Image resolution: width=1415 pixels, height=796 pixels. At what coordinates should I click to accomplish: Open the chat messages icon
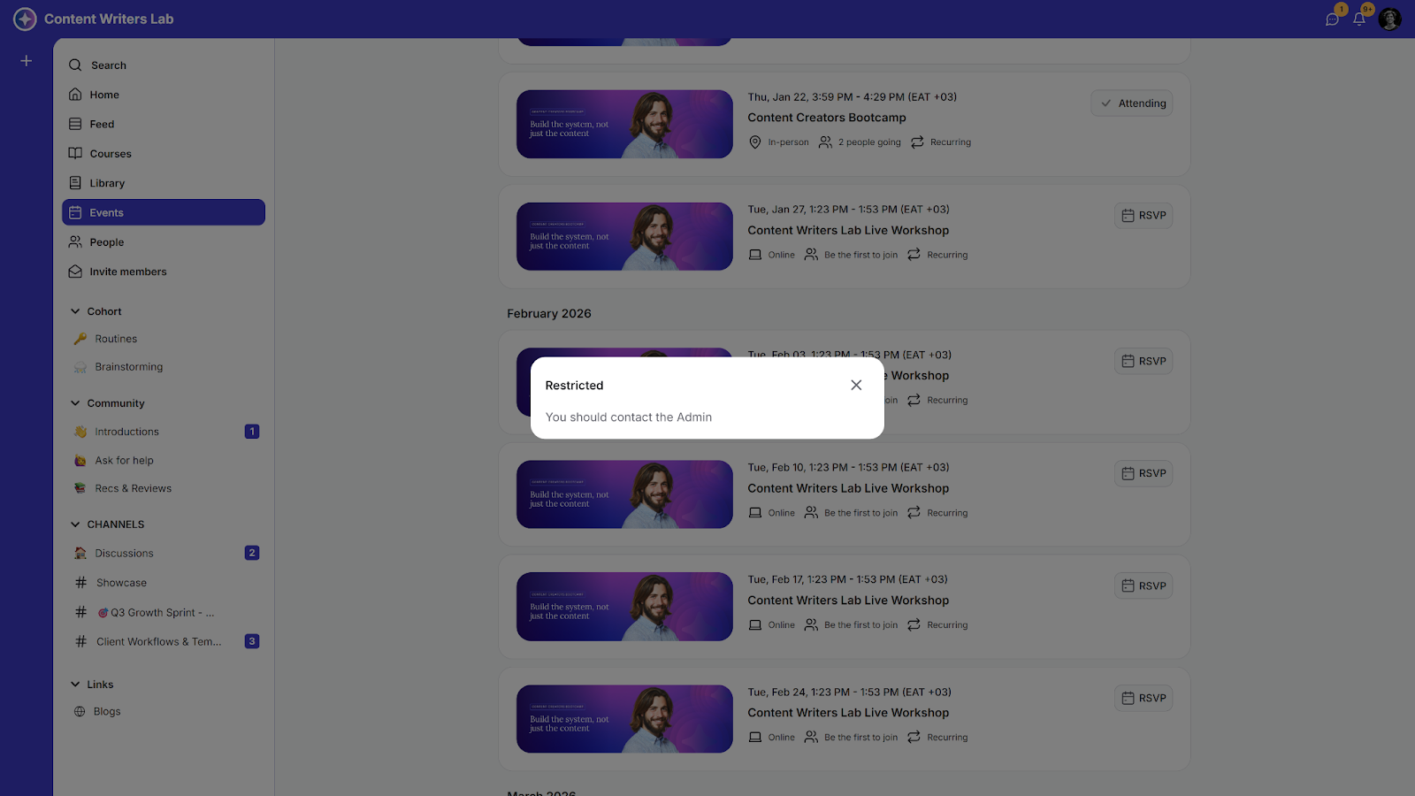click(x=1332, y=19)
